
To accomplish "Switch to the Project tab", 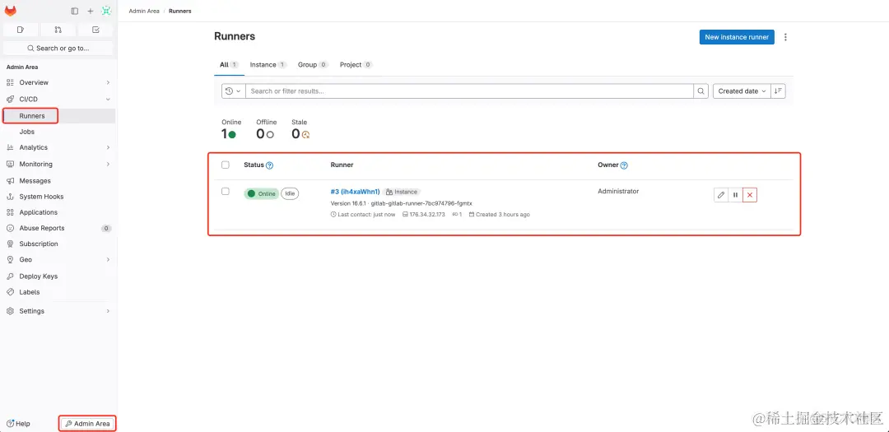I will pos(356,65).
